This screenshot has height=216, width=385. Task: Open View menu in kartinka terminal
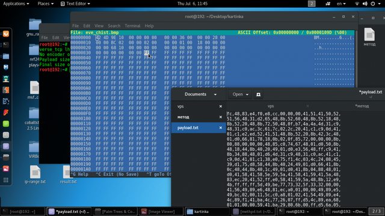pos(99,26)
